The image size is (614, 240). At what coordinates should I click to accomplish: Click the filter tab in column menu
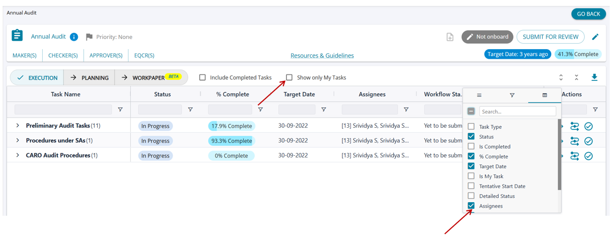point(512,95)
